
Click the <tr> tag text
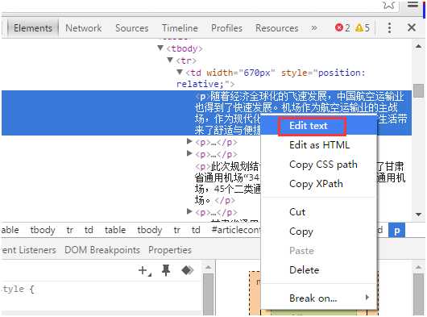[186, 60]
